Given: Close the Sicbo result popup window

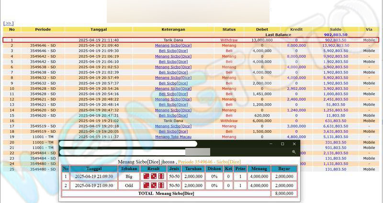Looking at the screenshot, I should tap(294, 144).
